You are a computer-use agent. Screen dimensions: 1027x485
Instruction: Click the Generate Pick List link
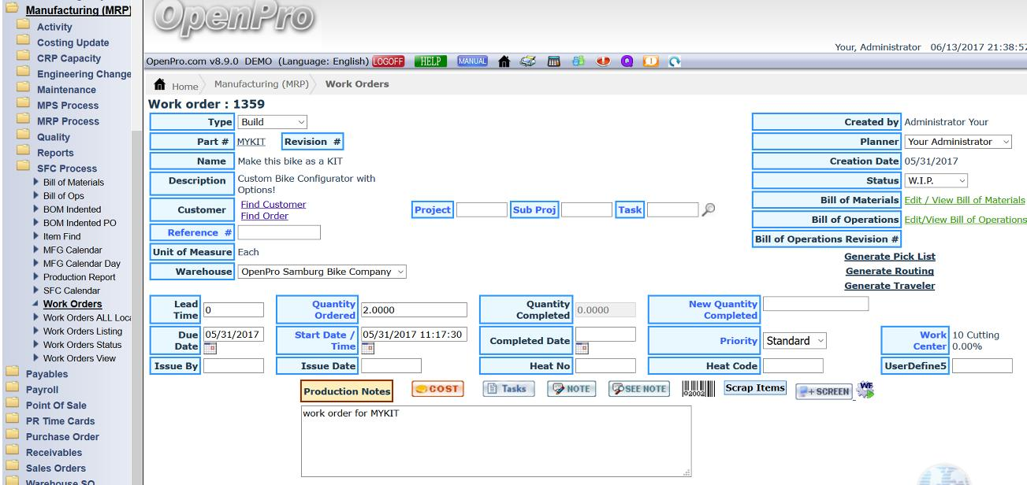[889, 257]
